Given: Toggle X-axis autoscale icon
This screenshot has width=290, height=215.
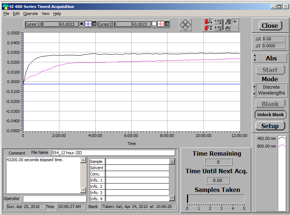Looking at the screenshot, I should point(209,22).
